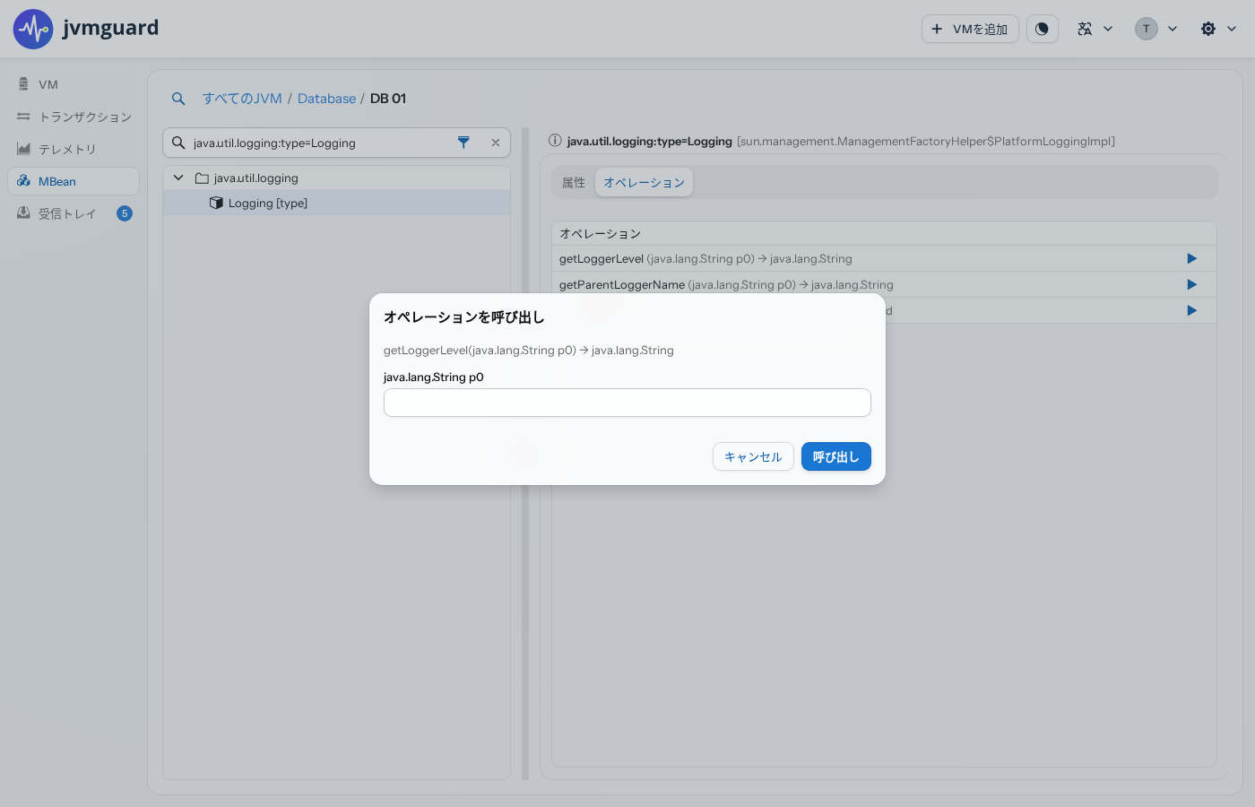Screen dimensions: 1255x807
Task: Click the jvmguard logo icon
Action: (33, 29)
